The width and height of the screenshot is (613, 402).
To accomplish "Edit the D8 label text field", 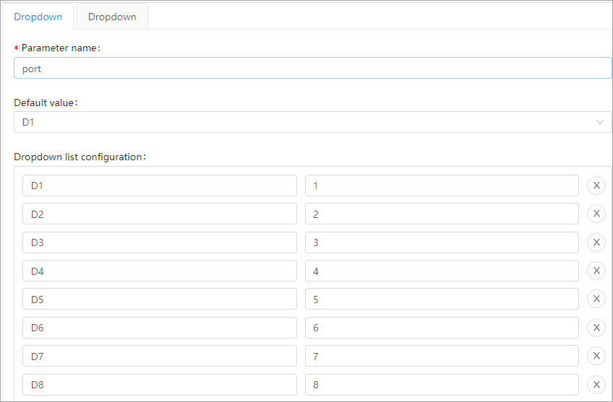I will click(159, 385).
